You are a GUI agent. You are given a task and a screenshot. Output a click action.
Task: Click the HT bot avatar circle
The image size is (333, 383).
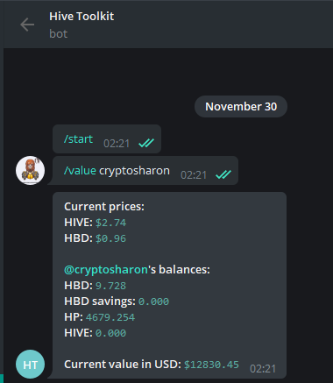click(x=30, y=365)
